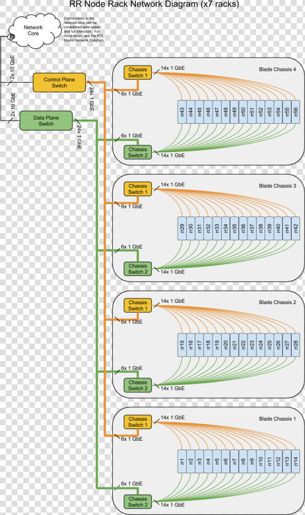
Task: Click 14x 1 GbE label beside Chassis 1 Switch 2
Action: (x=173, y=505)
